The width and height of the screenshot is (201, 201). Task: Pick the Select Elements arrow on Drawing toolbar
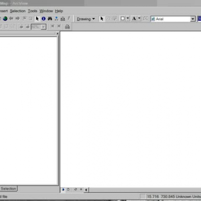pyautogui.click(x=102, y=18)
